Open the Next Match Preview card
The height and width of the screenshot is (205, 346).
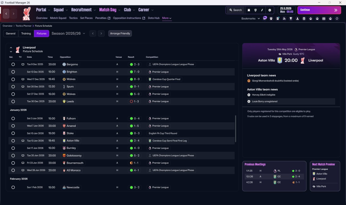click(x=325, y=176)
